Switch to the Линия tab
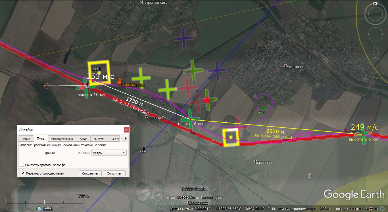 tap(26, 138)
